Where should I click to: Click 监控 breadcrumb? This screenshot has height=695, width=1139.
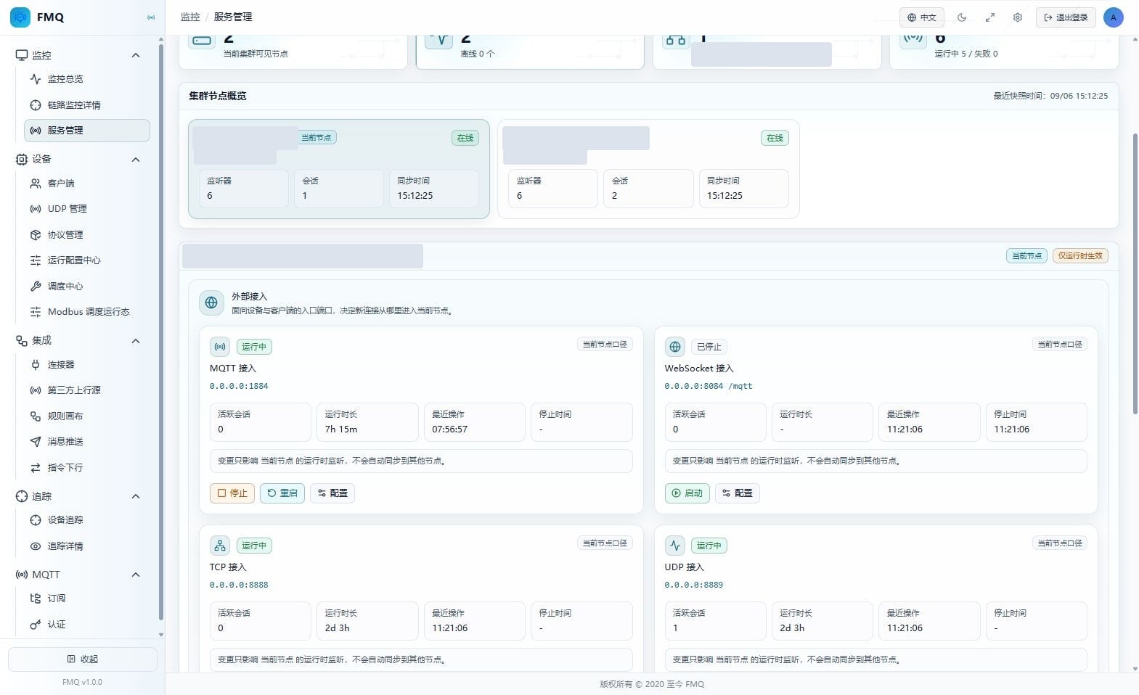pos(190,17)
